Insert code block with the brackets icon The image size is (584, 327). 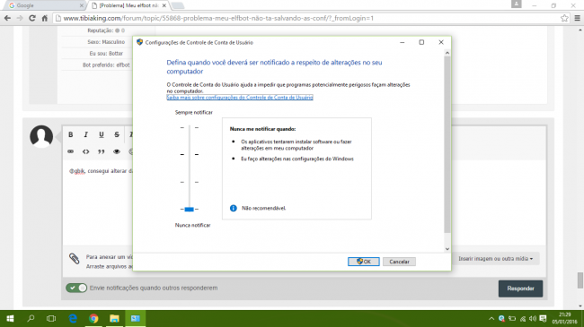tap(85, 151)
